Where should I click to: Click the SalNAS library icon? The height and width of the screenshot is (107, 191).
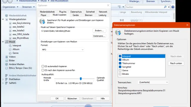(x=6, y=83)
